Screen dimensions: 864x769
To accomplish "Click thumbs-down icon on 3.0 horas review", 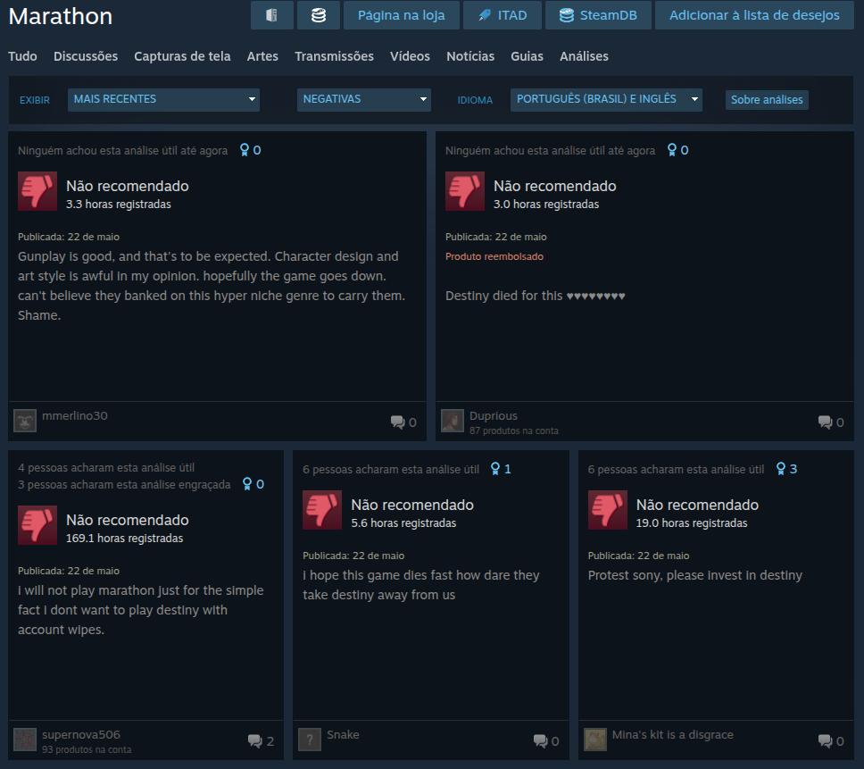I will (x=465, y=191).
